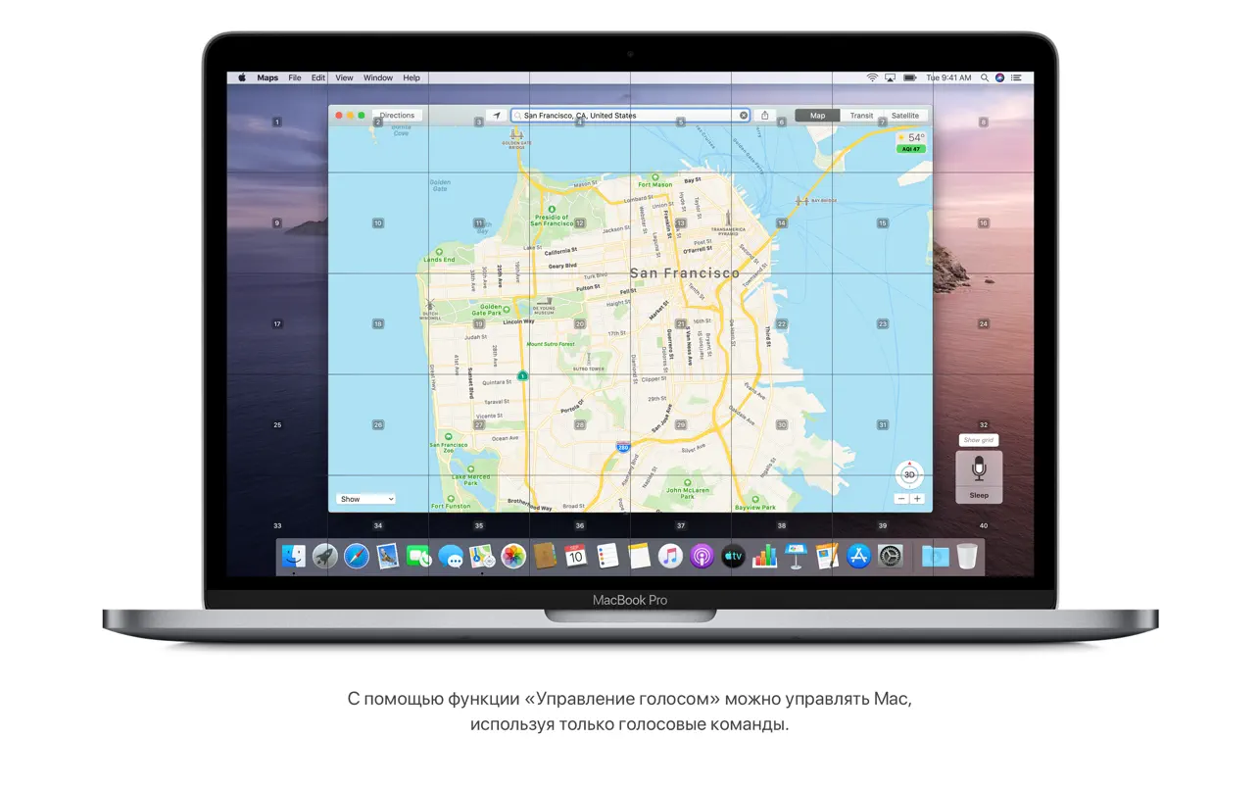Screen dimensions: 1260x788
Task: Open the View menu
Action: (x=345, y=77)
